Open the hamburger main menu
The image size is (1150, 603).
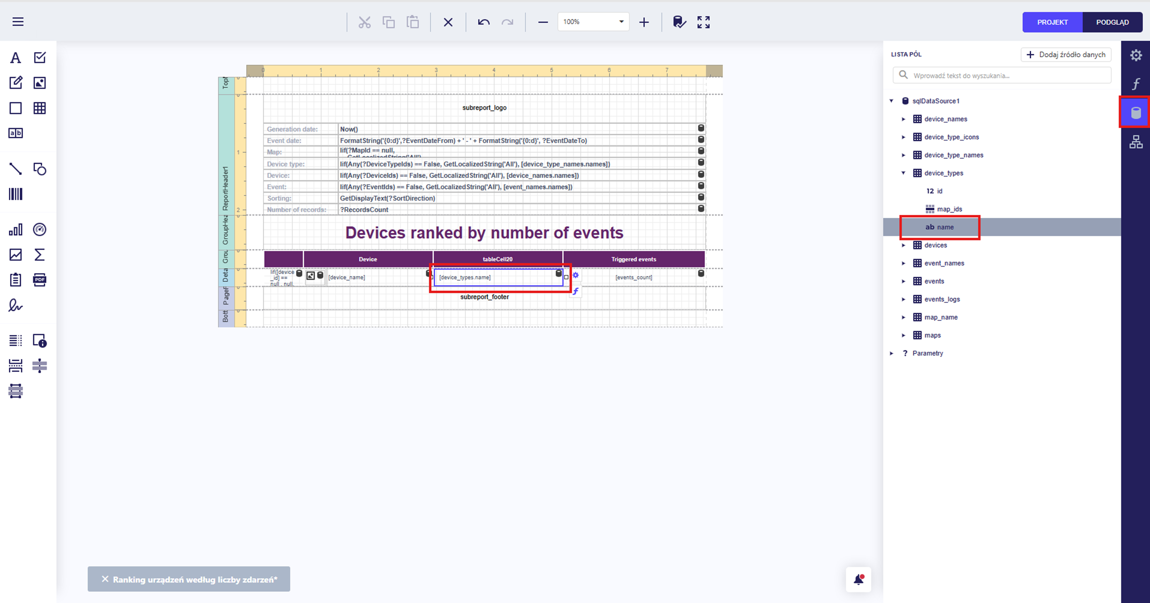(18, 22)
